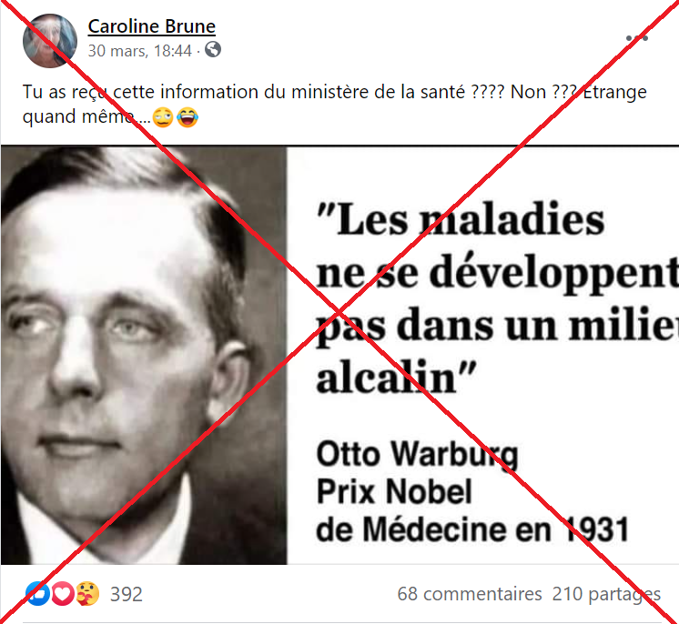Open Caroline Brune's profile picture

point(50,41)
